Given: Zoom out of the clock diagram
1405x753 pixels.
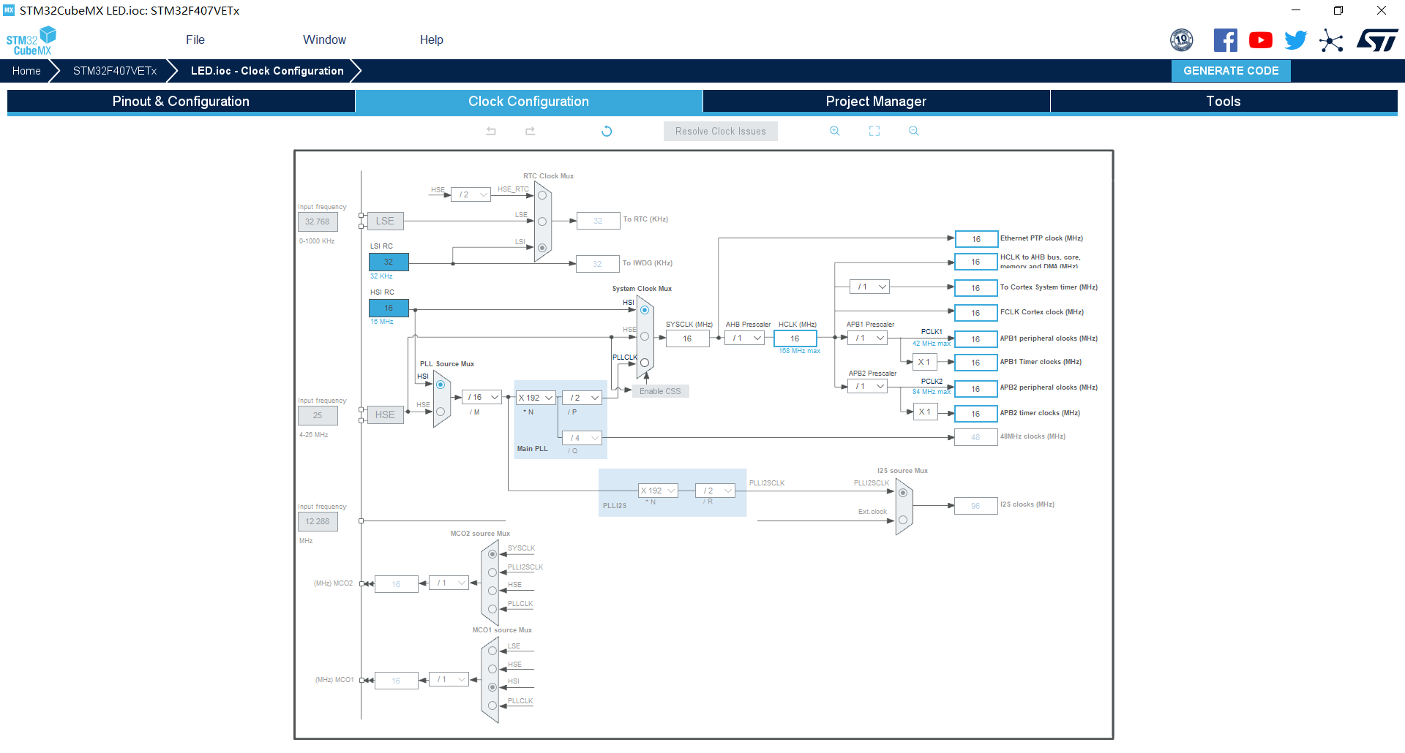Looking at the screenshot, I should click(913, 131).
